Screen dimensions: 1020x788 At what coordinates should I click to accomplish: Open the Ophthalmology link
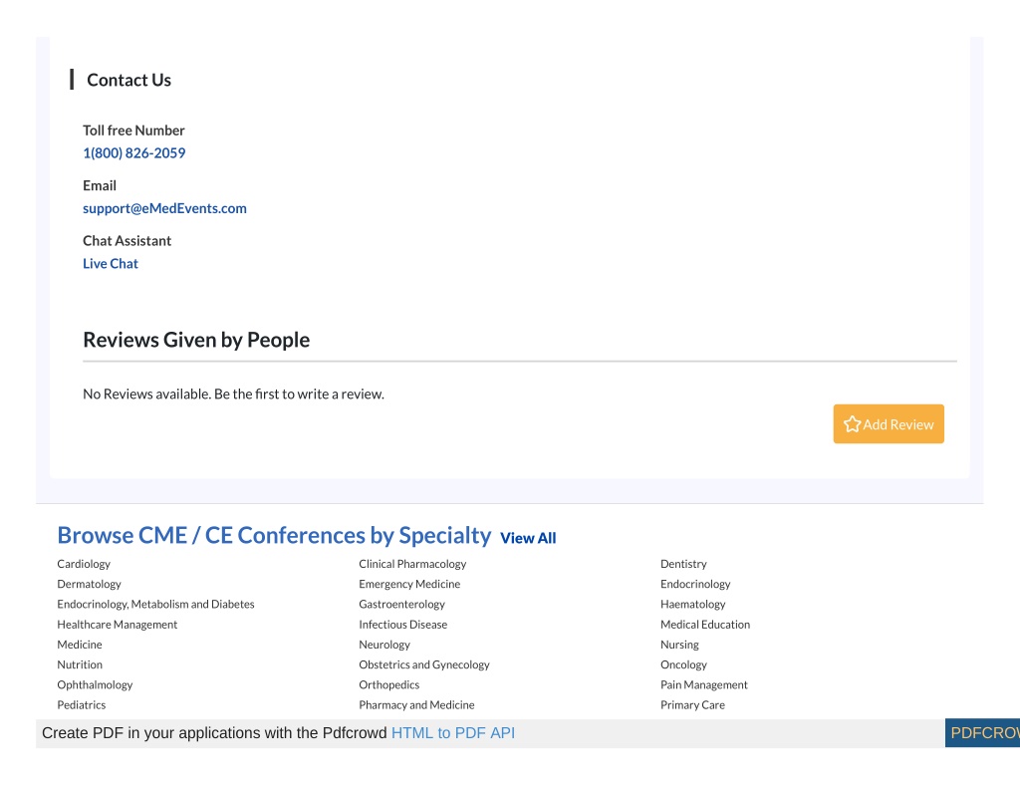[95, 685]
